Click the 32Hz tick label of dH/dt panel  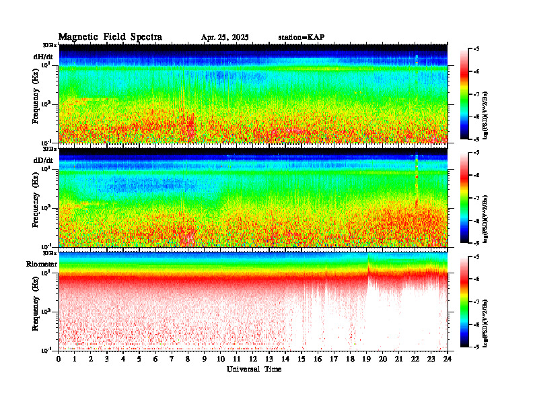click(50, 45)
